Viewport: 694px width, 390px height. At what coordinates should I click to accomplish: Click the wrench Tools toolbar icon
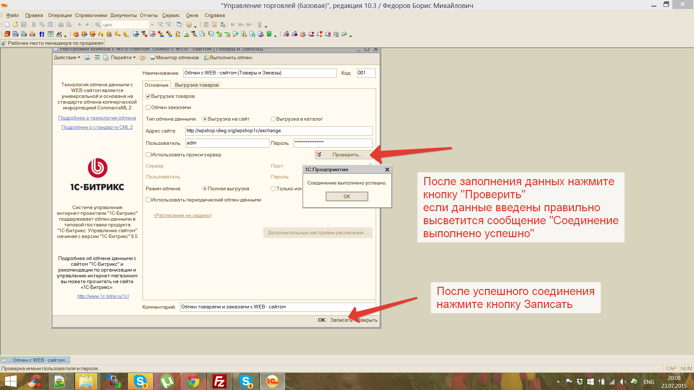(259, 25)
